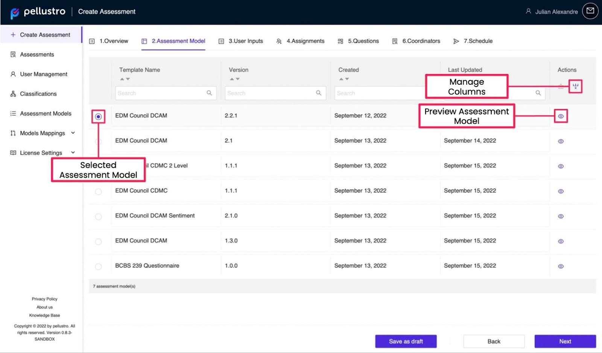Open the Knowledge Base link

point(44,315)
